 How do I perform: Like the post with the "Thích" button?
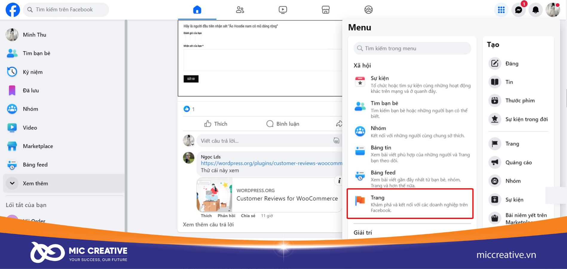point(216,124)
